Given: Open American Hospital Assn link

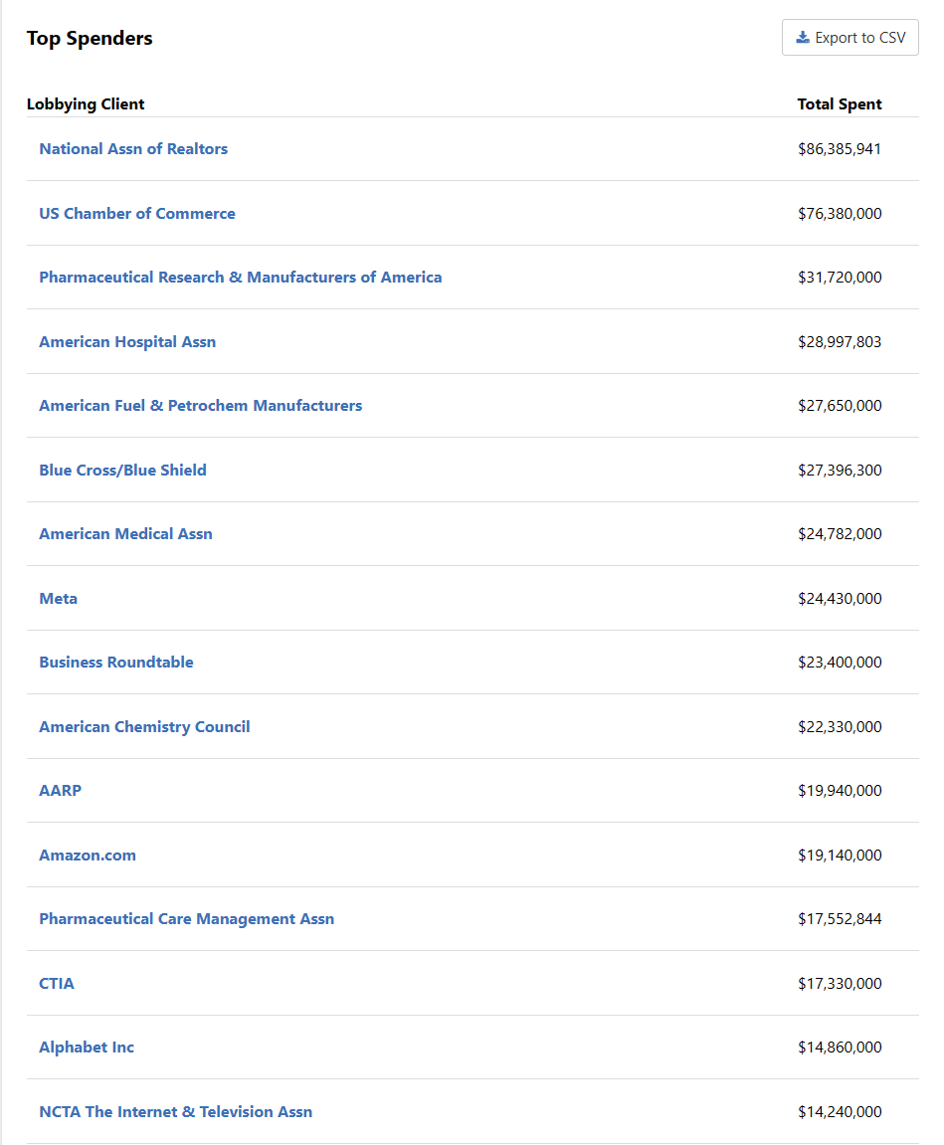Looking at the screenshot, I should click(127, 342).
